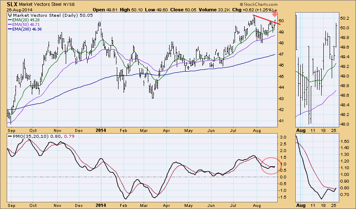Click the SLX ticker symbol
The height and width of the screenshot is (209, 356).
12,4
